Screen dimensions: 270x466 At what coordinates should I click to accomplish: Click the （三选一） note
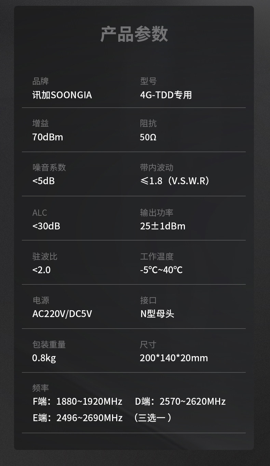point(152,418)
